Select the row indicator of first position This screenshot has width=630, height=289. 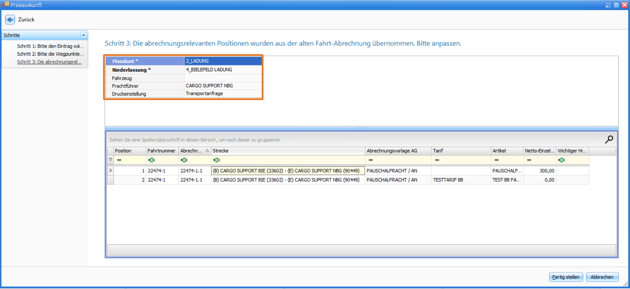tap(111, 171)
